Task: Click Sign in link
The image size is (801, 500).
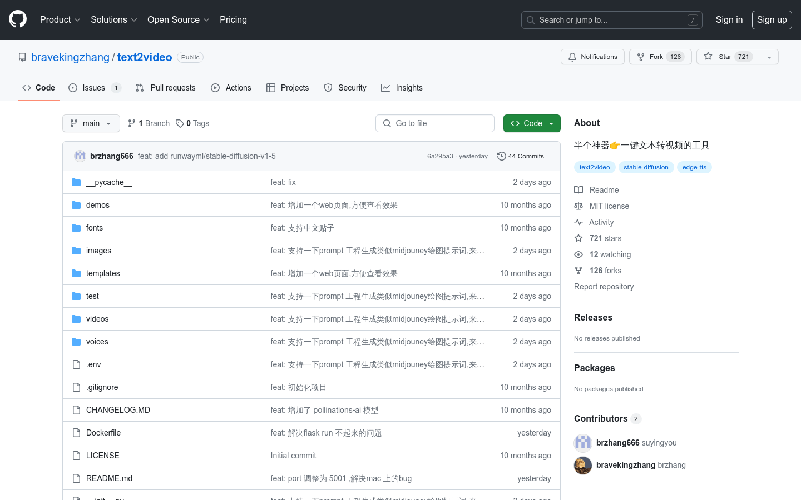Action: [x=729, y=19]
